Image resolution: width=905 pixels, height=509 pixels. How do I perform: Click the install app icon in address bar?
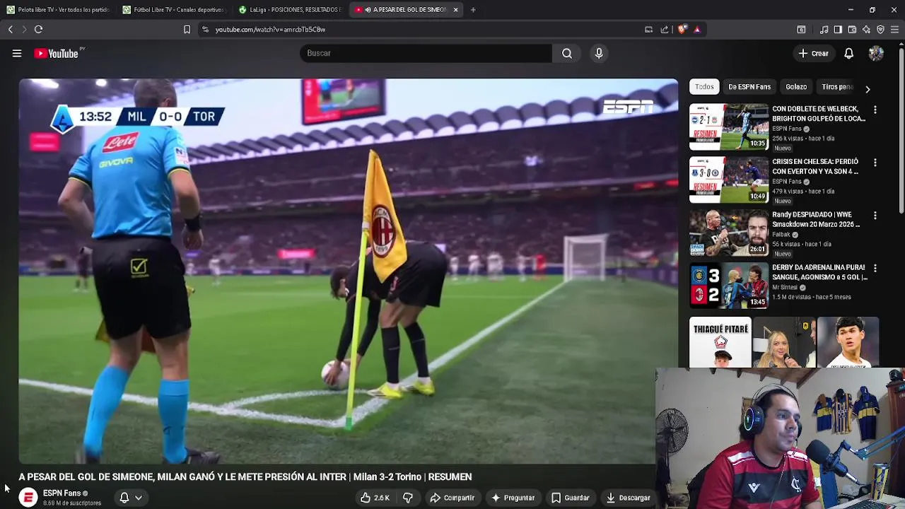tap(648, 29)
